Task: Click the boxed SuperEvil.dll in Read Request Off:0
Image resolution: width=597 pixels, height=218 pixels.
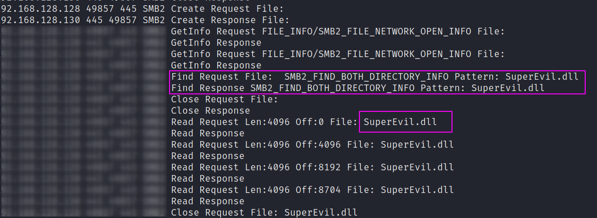Action: pos(400,122)
